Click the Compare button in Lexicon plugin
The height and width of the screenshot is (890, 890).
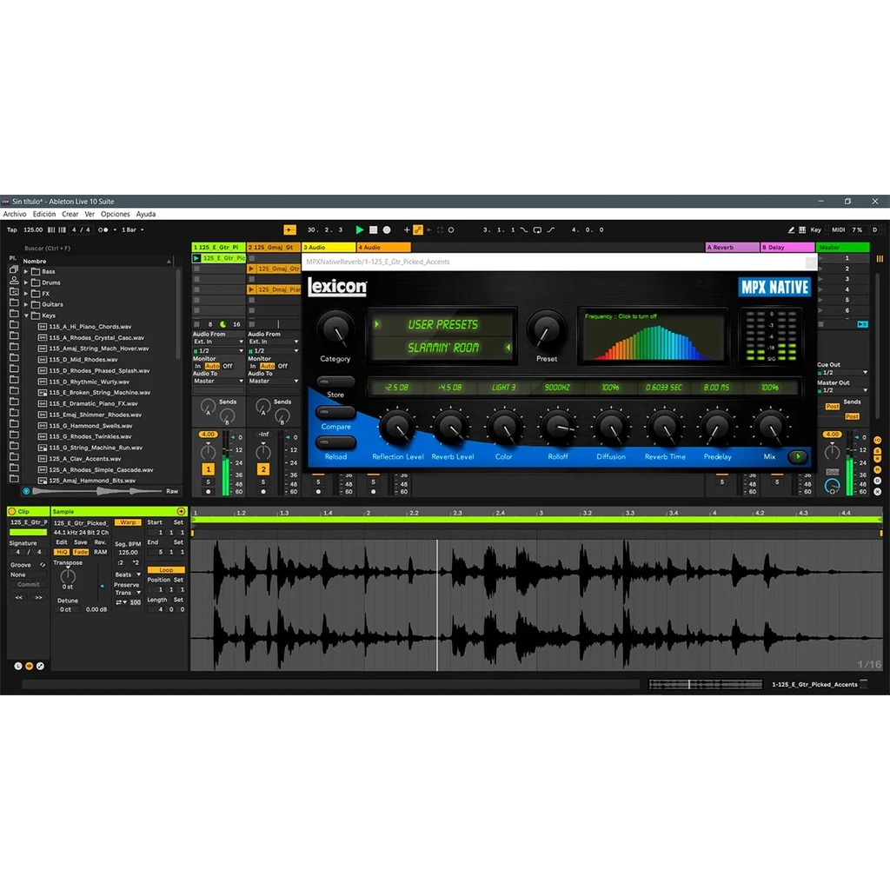pos(335,413)
